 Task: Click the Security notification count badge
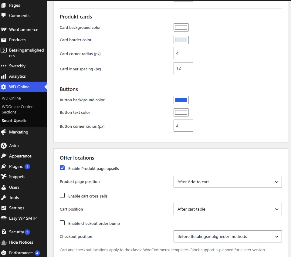[27, 232]
